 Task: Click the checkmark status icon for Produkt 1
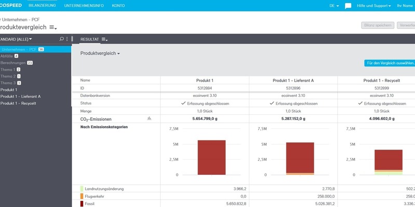[x=183, y=103]
